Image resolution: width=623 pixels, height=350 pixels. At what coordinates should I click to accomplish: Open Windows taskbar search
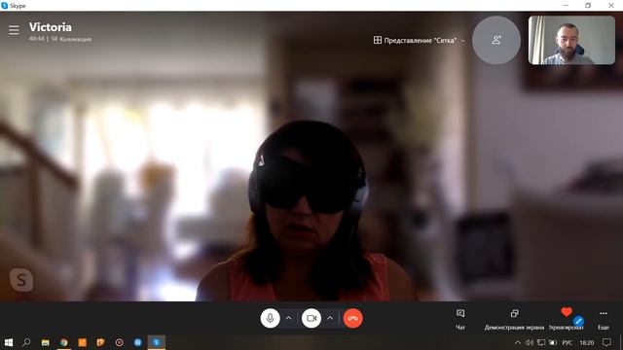coord(26,342)
